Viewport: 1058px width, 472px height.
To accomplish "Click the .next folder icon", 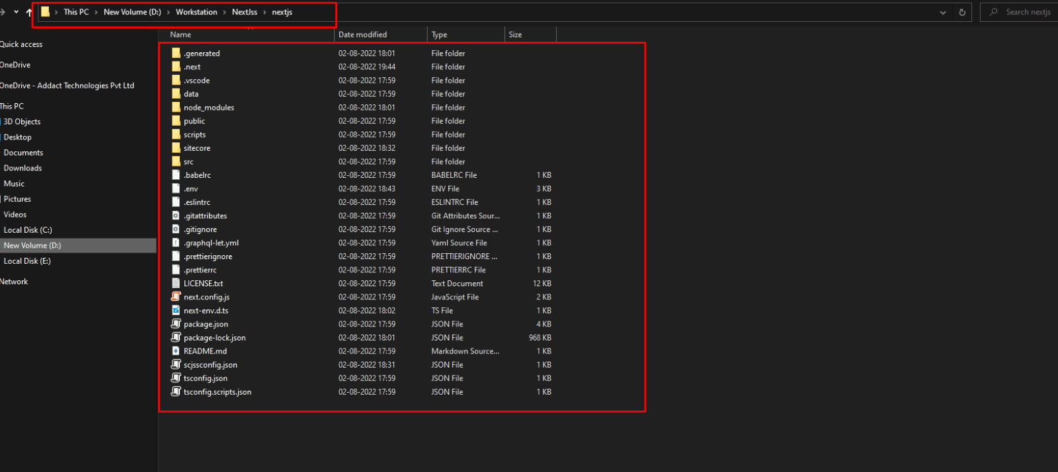I will pos(176,67).
